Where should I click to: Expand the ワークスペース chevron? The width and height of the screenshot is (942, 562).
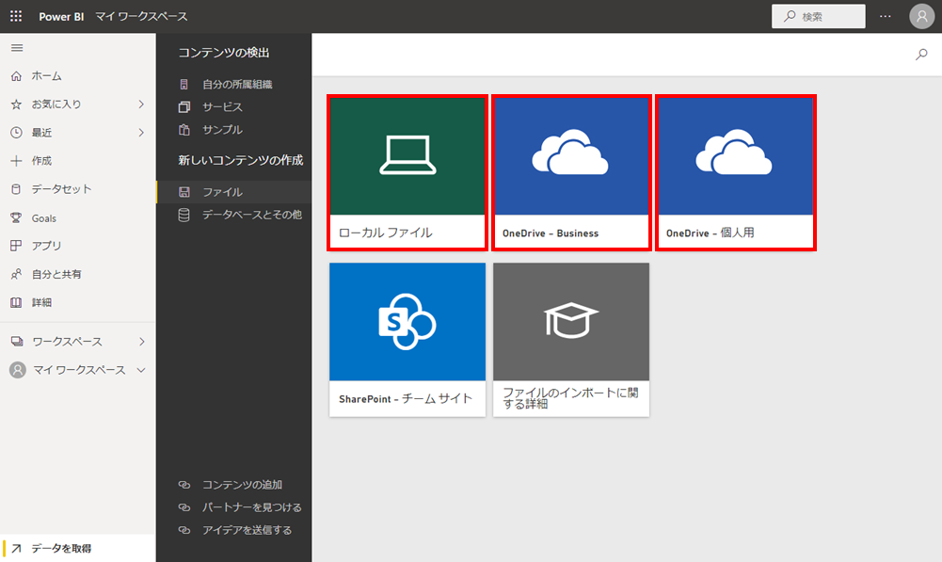click(x=141, y=342)
